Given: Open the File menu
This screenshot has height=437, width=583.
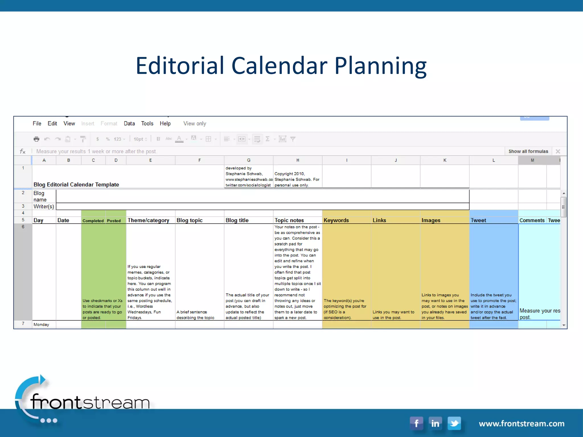Looking at the screenshot, I should point(37,123).
